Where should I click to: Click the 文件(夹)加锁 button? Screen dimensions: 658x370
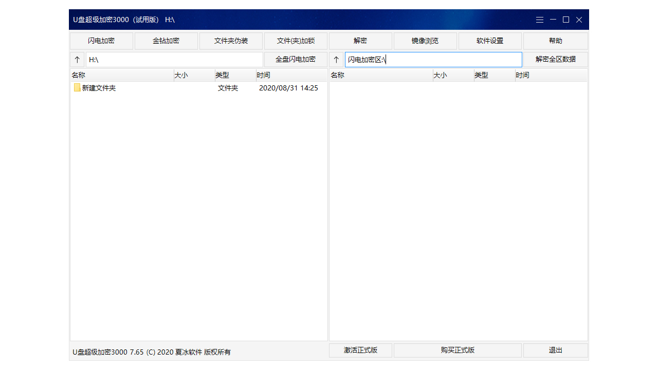click(296, 41)
